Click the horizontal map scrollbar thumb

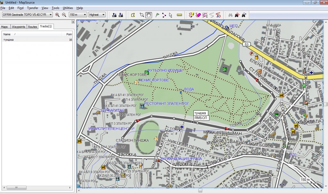click(x=200, y=190)
